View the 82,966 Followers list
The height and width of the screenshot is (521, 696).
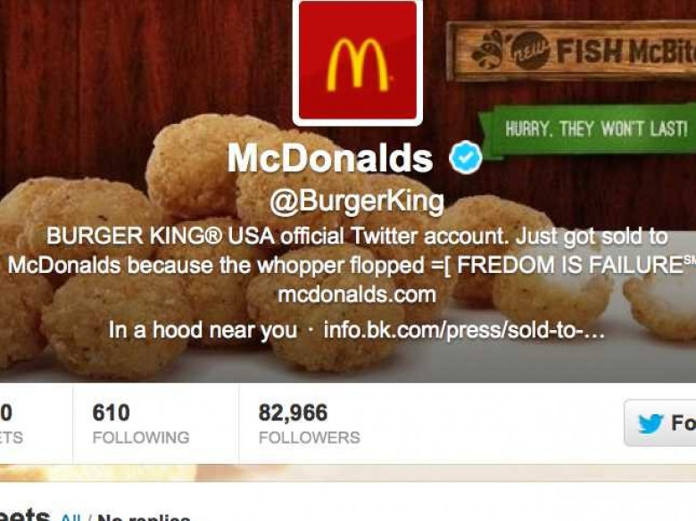pos(310,424)
